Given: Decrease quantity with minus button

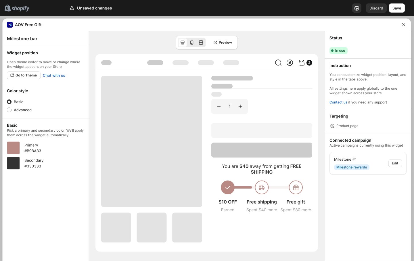Looking at the screenshot, I should point(219,106).
